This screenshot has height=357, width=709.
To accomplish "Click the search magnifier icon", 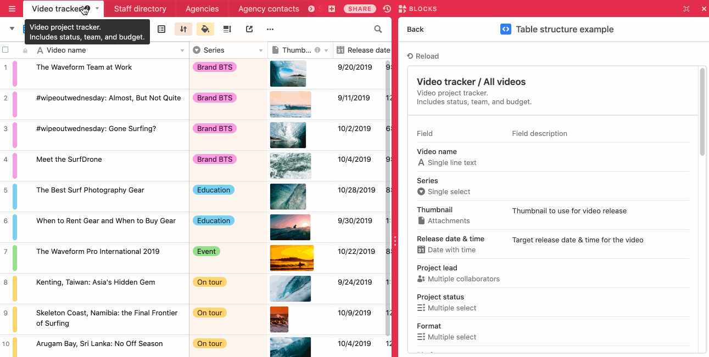I will pyautogui.click(x=378, y=29).
